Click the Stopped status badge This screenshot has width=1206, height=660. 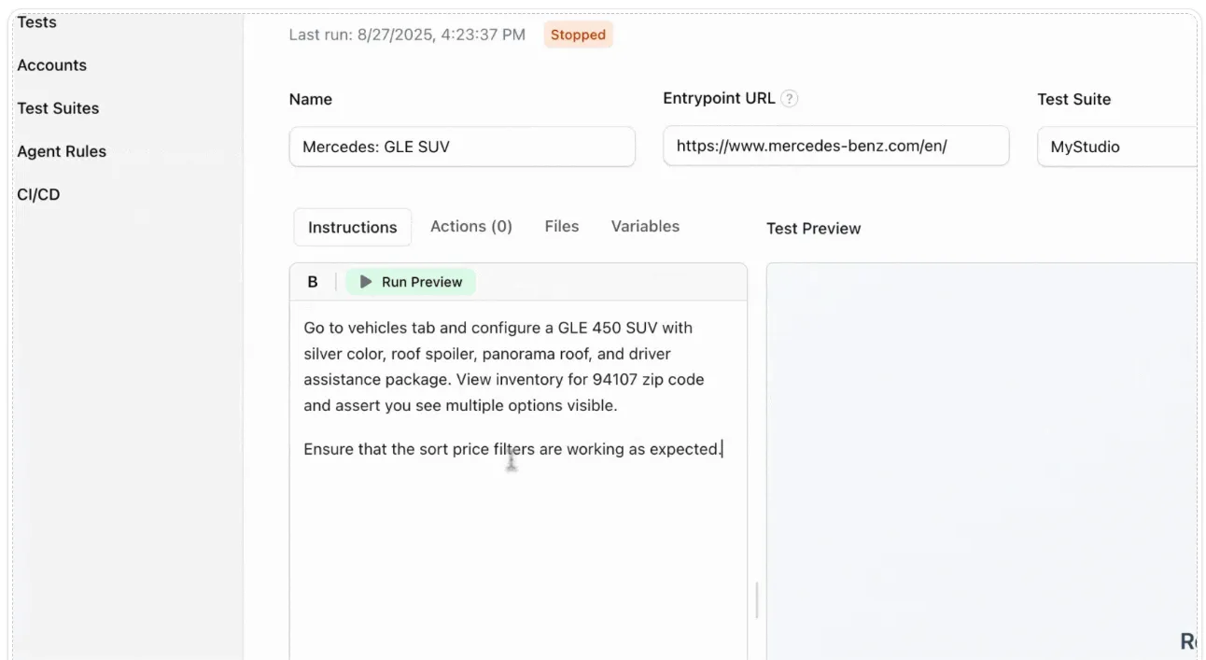tap(578, 35)
